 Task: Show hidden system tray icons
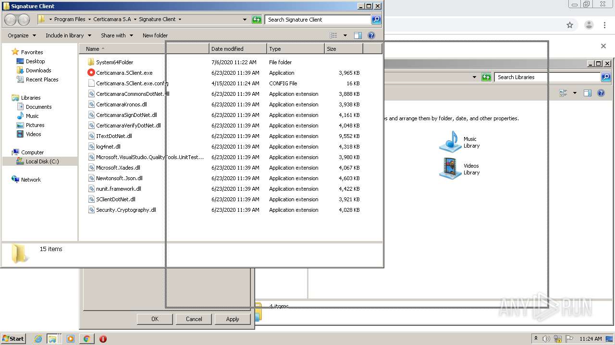536,339
